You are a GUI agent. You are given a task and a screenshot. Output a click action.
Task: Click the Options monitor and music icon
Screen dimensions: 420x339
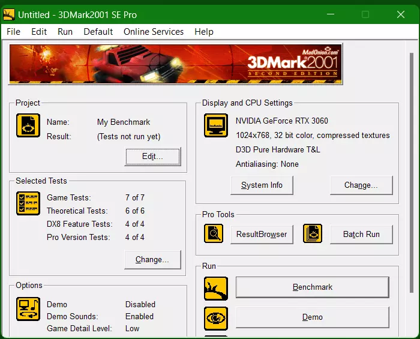[x=28, y=309]
